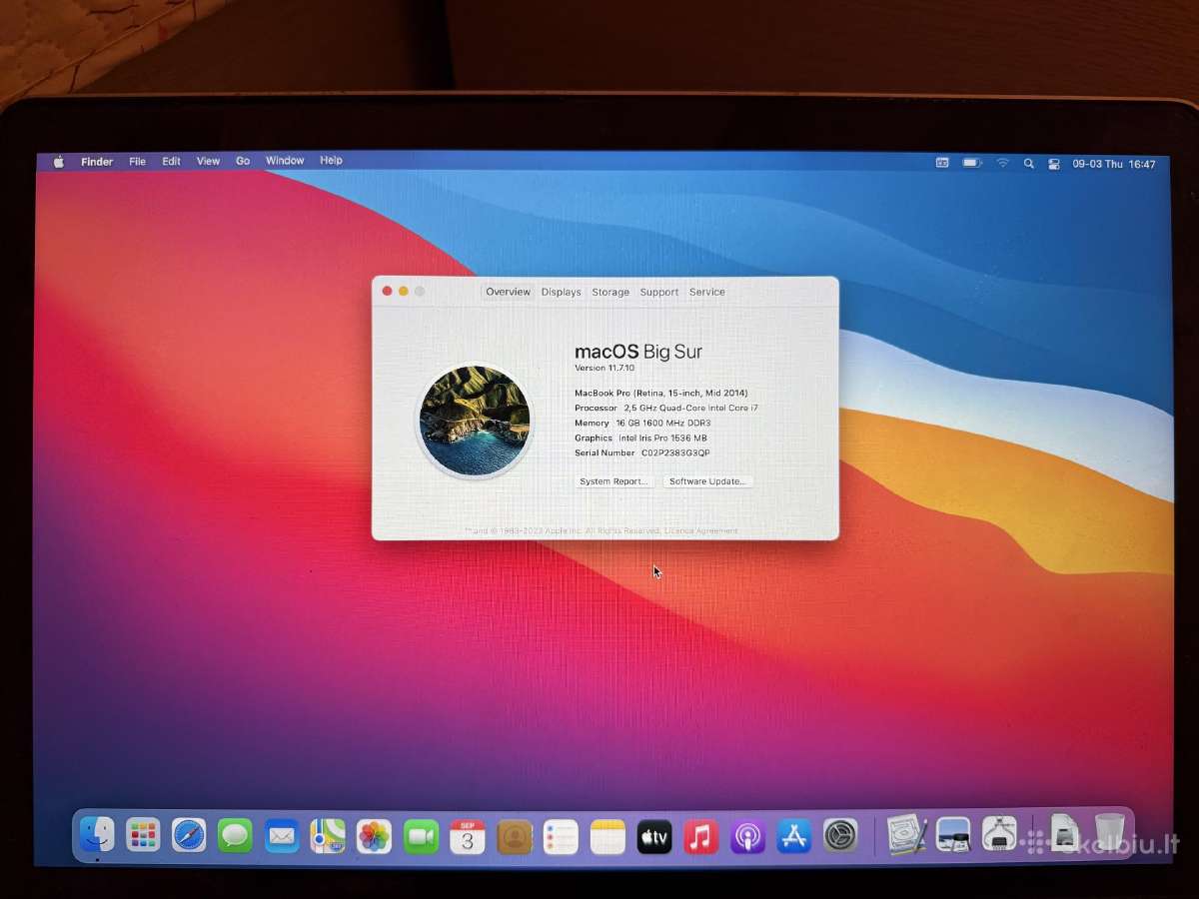This screenshot has width=1199, height=899.
Task: Open the View menu
Action: pos(208,161)
